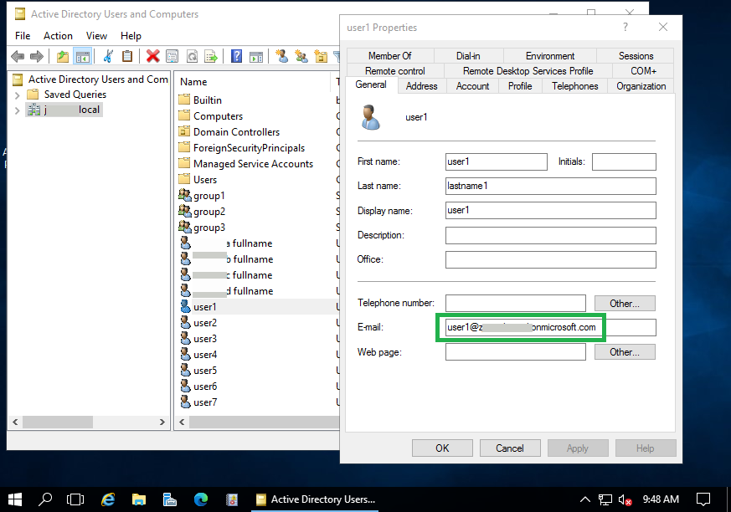
Task: Click the OK button
Action: [x=442, y=448]
